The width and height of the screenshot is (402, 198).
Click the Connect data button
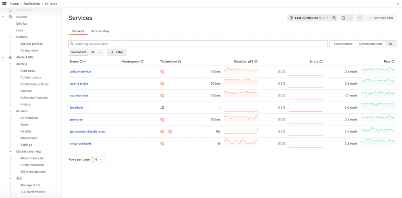[381, 18]
